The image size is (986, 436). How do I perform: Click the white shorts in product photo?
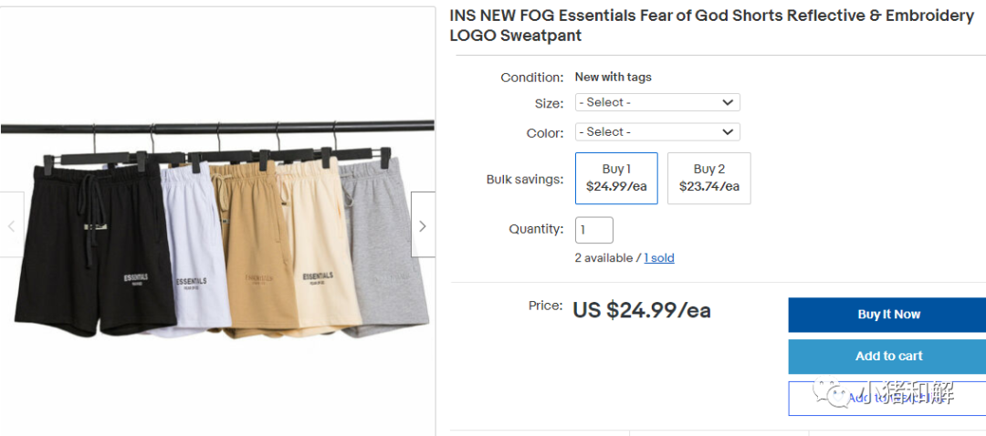[x=196, y=252]
